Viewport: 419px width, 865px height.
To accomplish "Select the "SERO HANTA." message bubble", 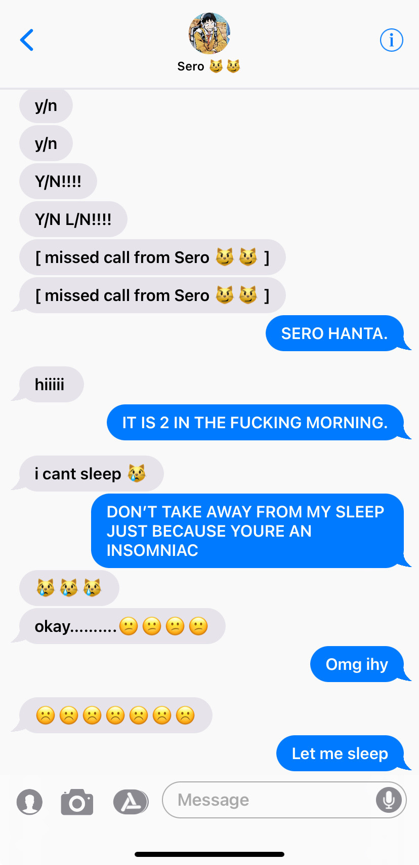I will [x=334, y=333].
